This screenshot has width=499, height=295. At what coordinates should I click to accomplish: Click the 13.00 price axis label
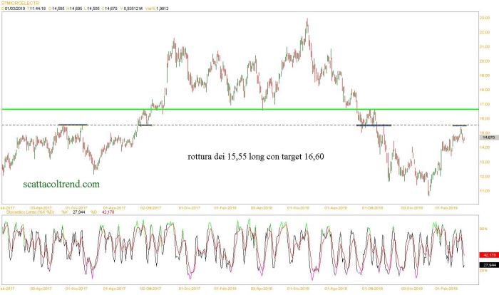(x=485, y=162)
